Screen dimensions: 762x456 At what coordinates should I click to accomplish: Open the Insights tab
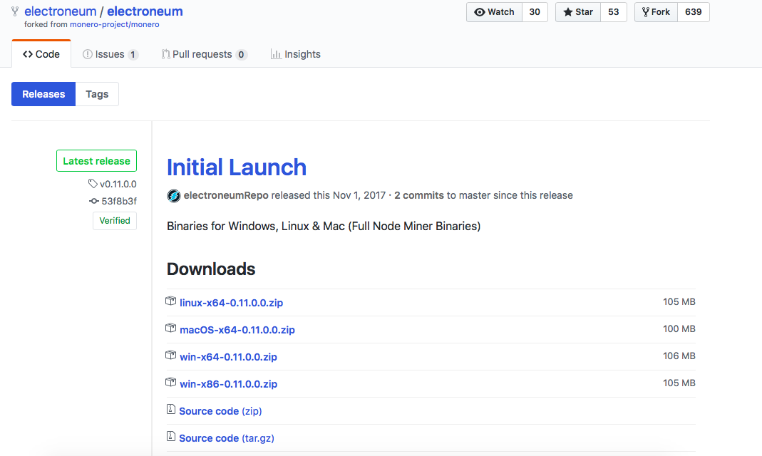coord(296,54)
